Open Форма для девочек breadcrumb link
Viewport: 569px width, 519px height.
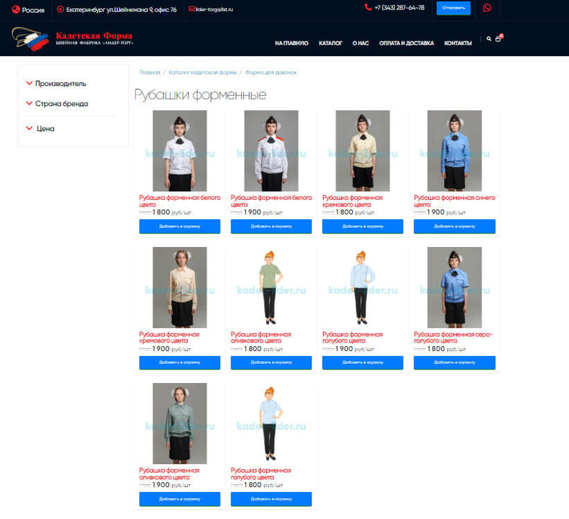click(271, 73)
